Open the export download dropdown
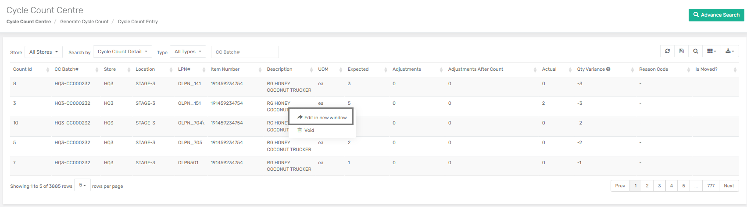This screenshot has height=207, width=747. click(729, 51)
